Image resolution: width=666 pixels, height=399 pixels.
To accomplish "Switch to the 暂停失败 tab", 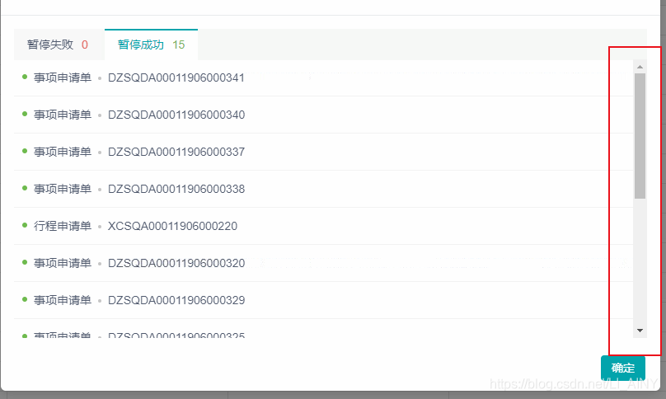I will click(x=59, y=45).
